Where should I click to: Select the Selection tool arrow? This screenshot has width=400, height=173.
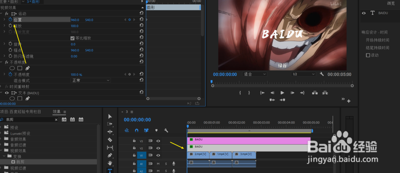[x=110, y=117]
